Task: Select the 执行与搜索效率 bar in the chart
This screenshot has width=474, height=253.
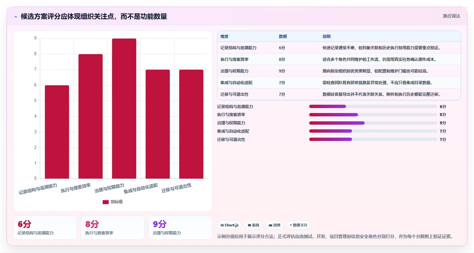Action: coord(90,116)
